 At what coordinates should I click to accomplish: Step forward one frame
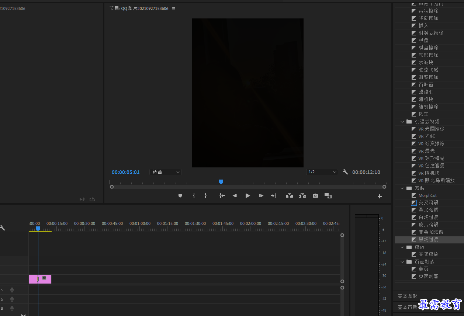click(261, 196)
